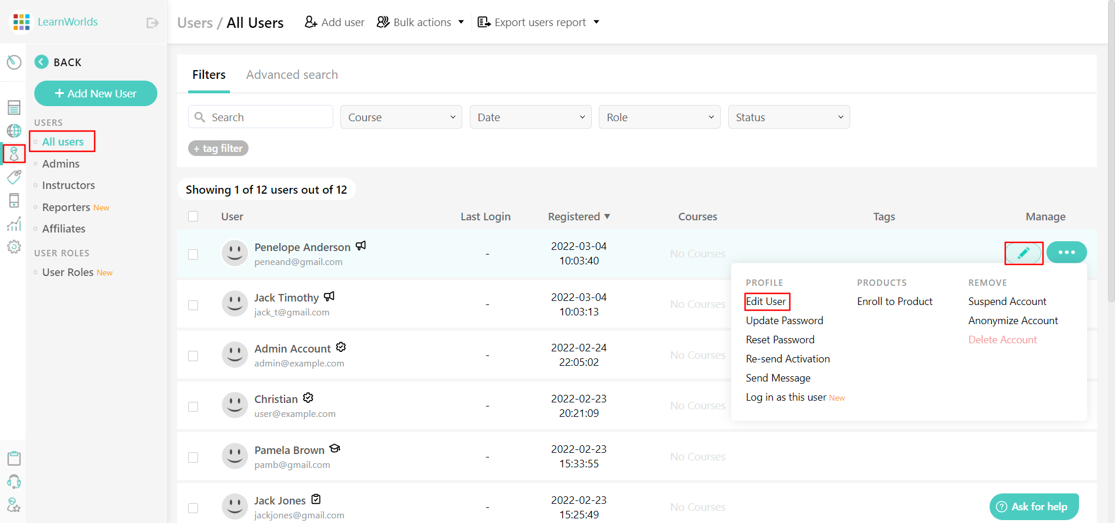Viewport: 1115px width, 523px height.
Task: Switch to the Advanced search tab
Action: pyautogui.click(x=292, y=74)
